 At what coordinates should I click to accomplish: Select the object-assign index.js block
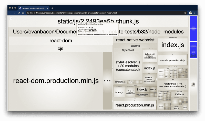(x=179, y=94)
